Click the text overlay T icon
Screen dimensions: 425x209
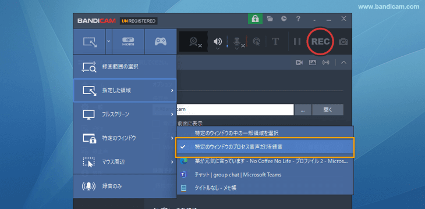coord(275,41)
